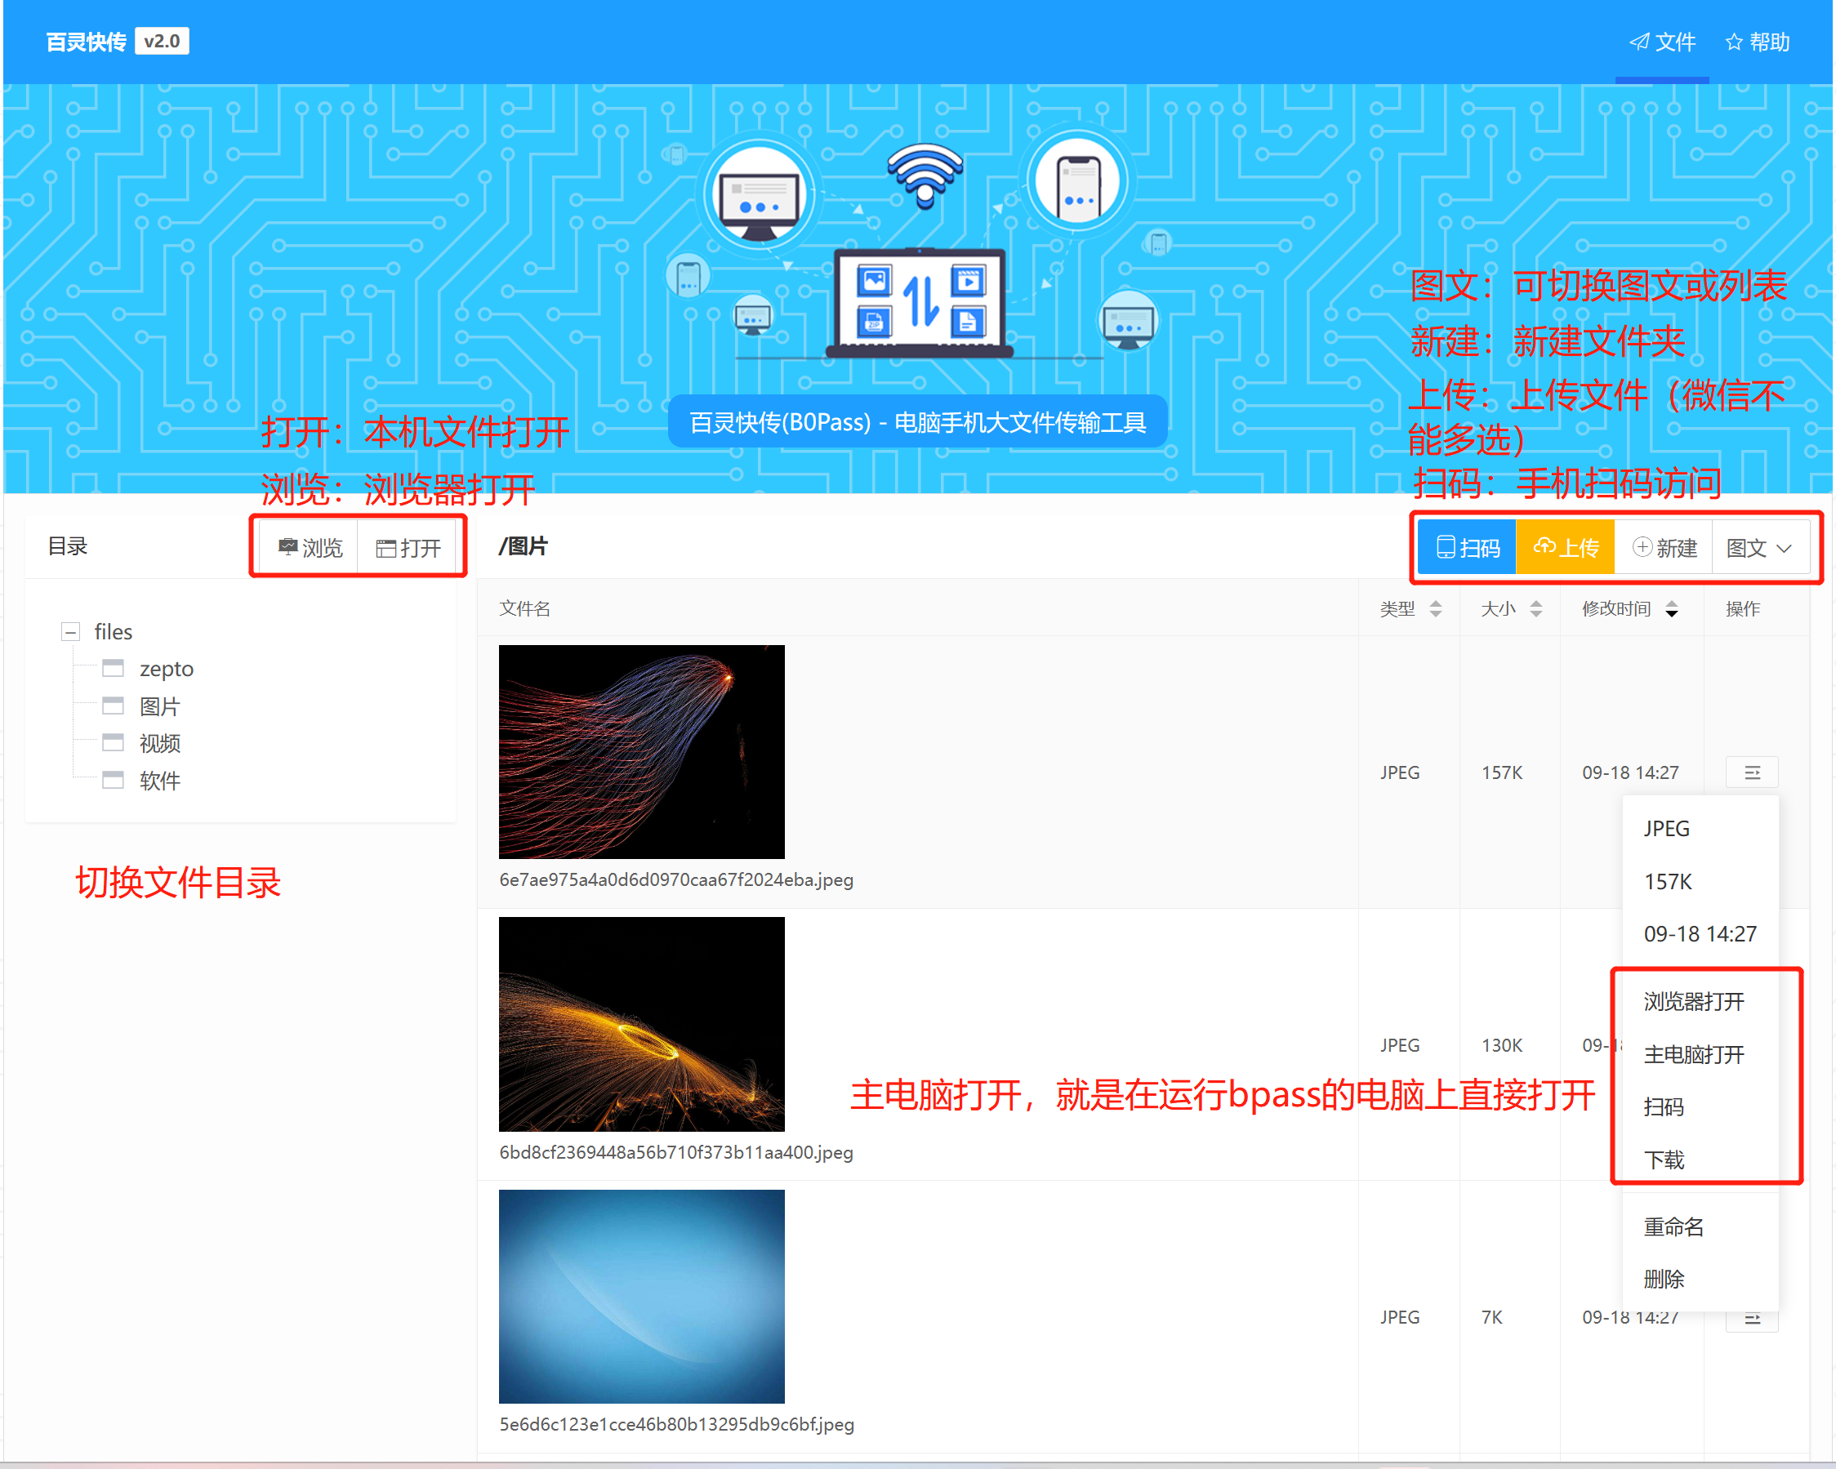Screen dimensions: 1836x1469
Task: Expand the 图文 view mode dropdown
Action: pyautogui.click(x=1758, y=548)
